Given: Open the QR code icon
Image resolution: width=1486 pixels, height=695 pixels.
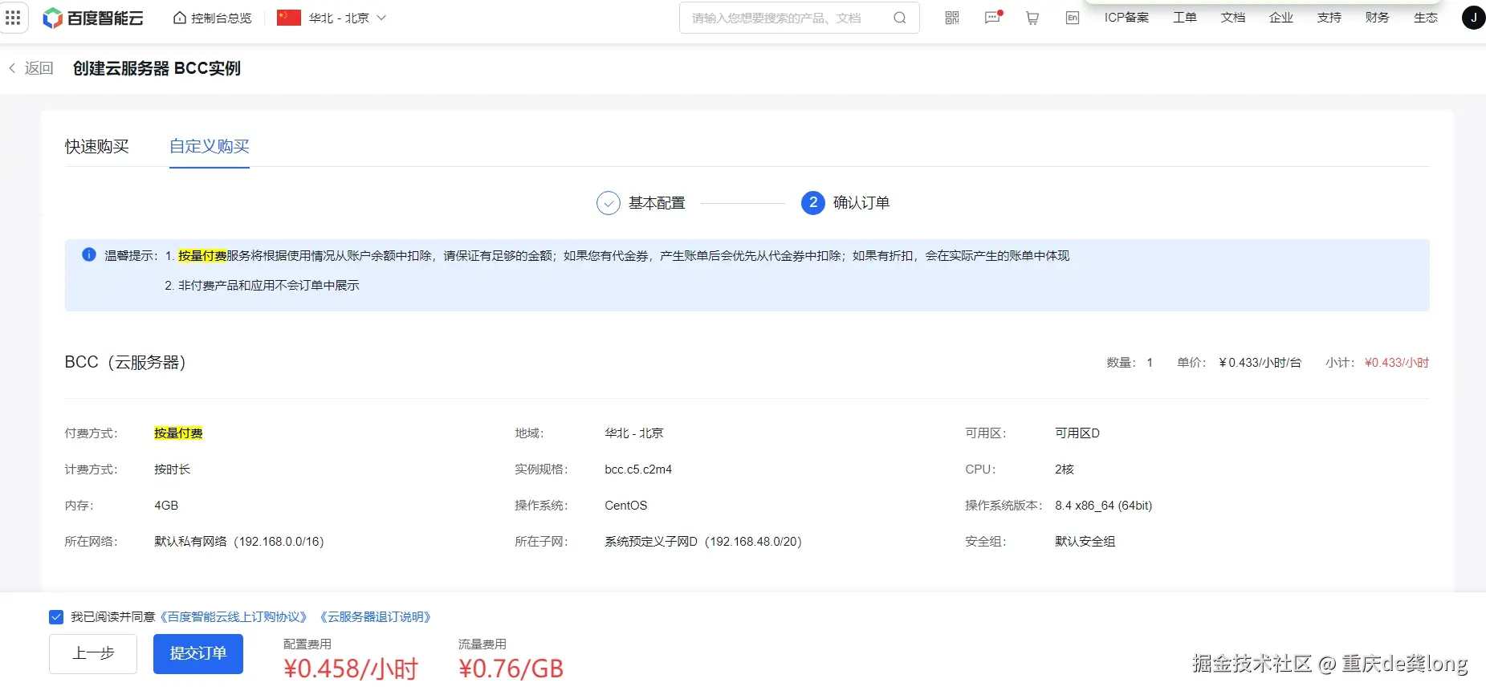Looking at the screenshot, I should pos(952,18).
